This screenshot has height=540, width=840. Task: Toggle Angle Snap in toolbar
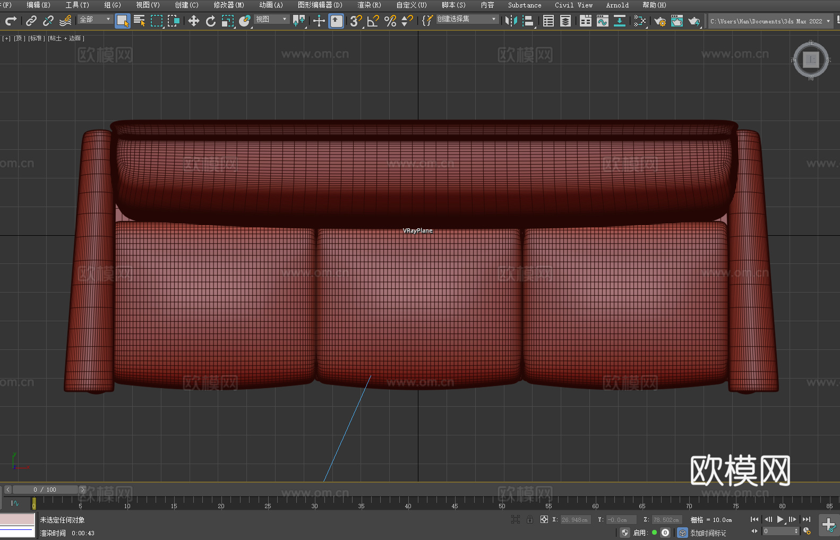(373, 21)
